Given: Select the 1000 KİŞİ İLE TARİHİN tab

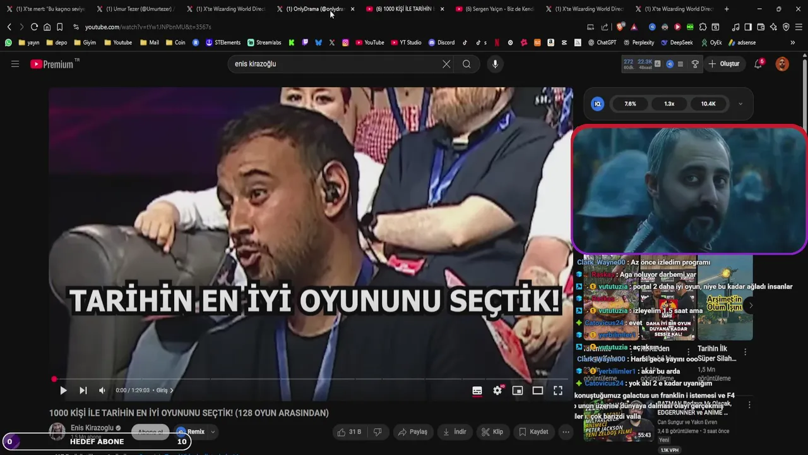Looking at the screenshot, I should coord(404,9).
